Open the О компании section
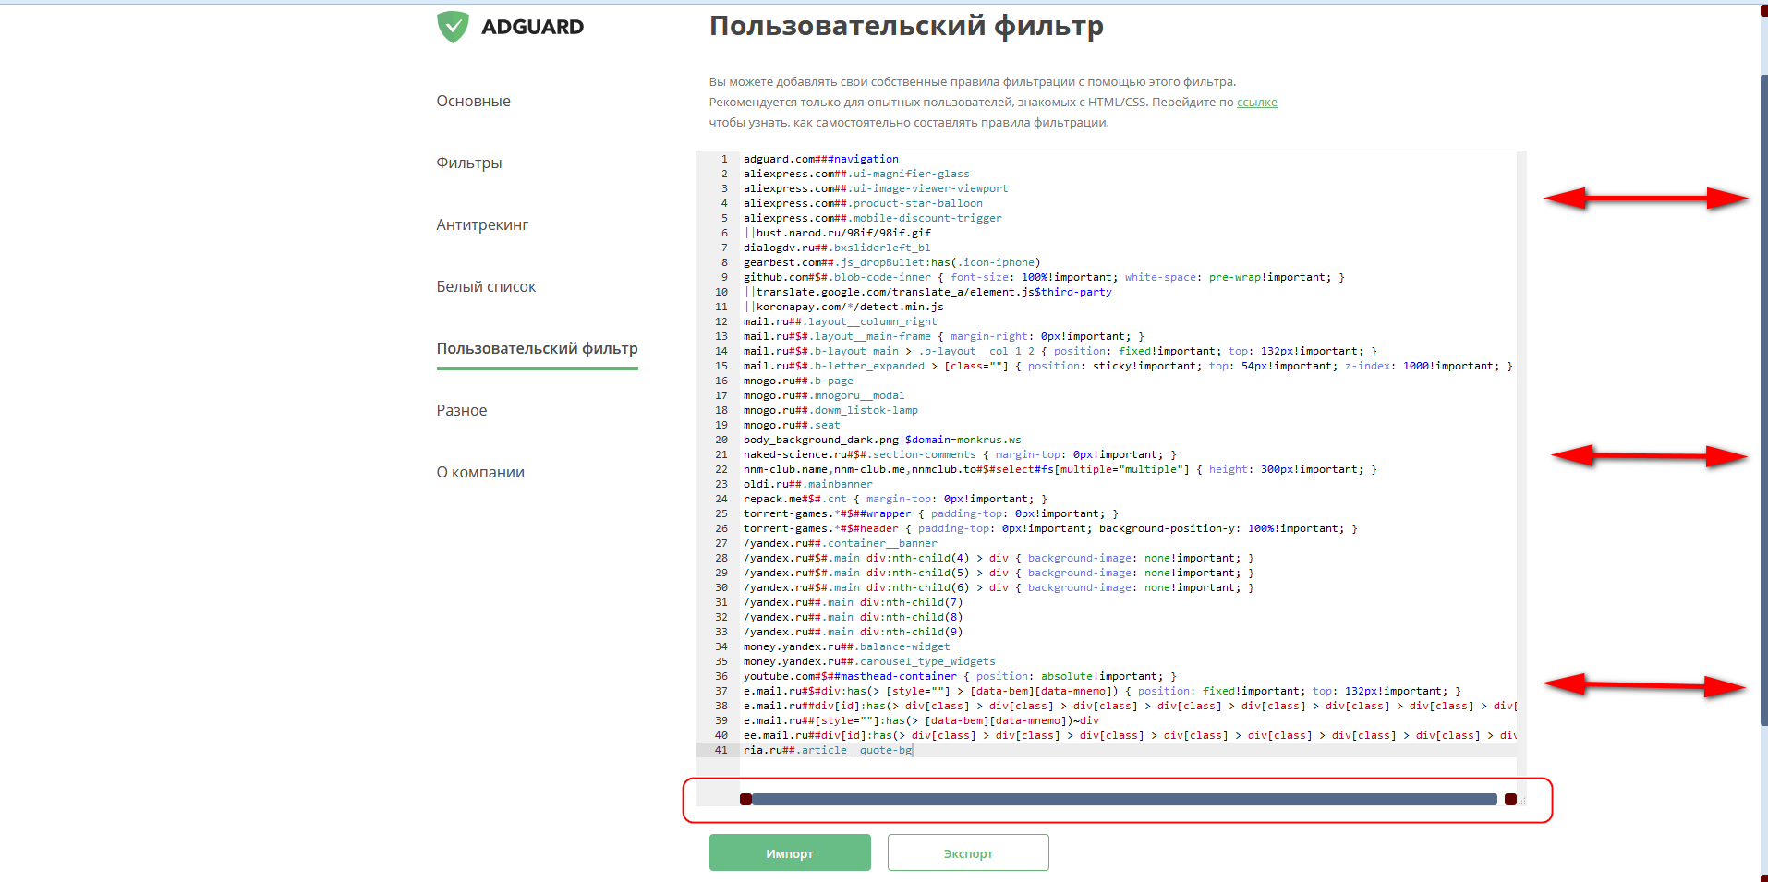Screen dimensions: 1768x882 479,472
